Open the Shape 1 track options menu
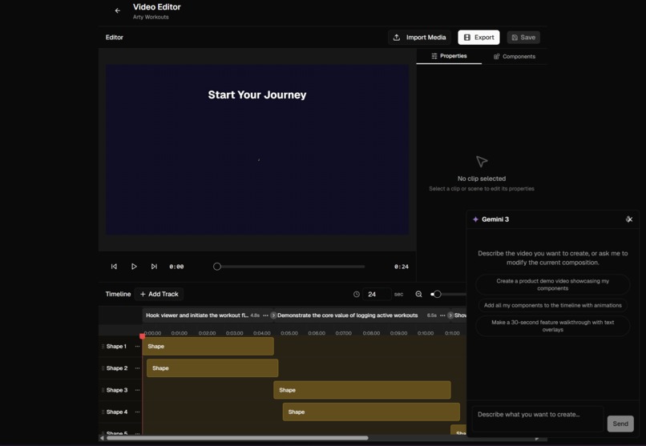 click(138, 347)
